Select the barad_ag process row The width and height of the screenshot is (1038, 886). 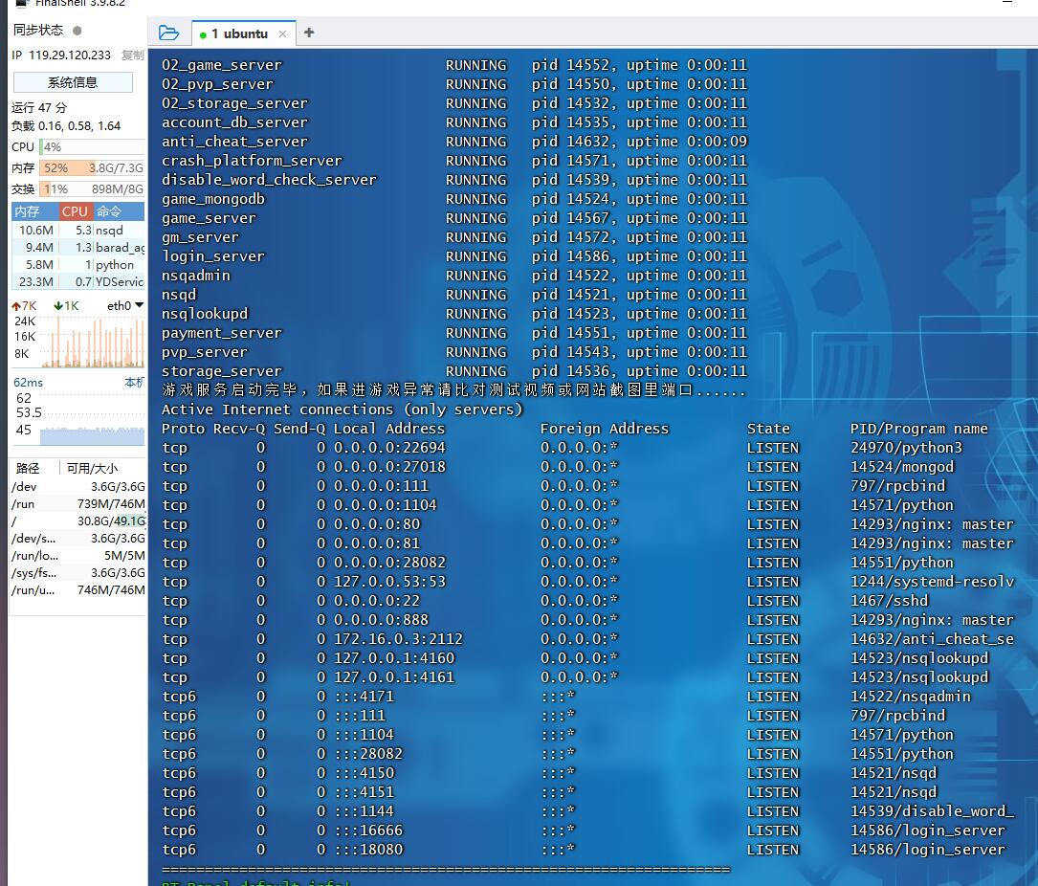78,247
